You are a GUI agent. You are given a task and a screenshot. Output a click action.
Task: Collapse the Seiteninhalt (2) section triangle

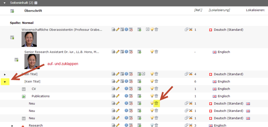click(x=4, y=3)
